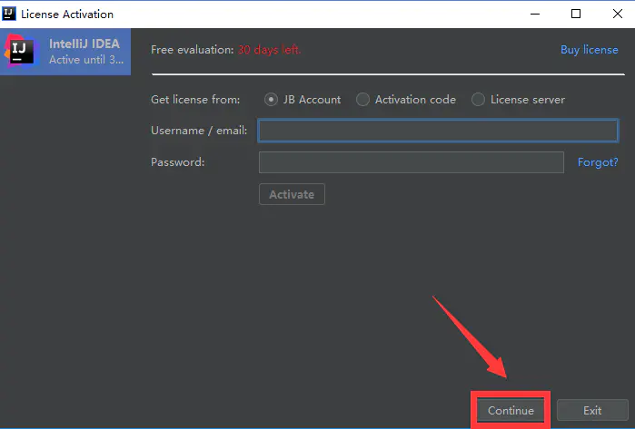Open the Buy license link
Viewport: 635px width, 429px height.
(590, 50)
